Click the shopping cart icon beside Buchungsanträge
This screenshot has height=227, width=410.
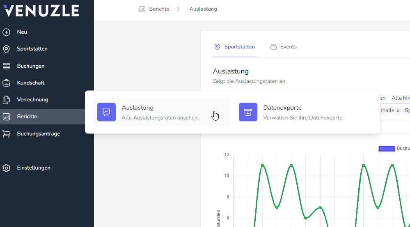tap(6, 134)
